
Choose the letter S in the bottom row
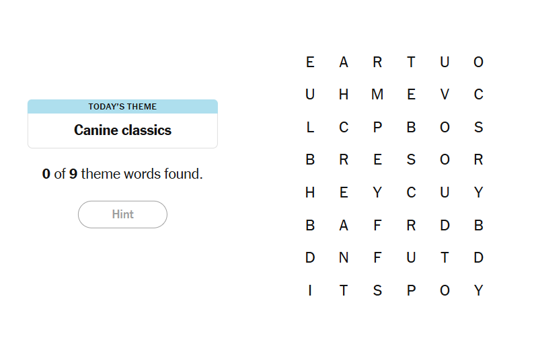[x=377, y=291]
